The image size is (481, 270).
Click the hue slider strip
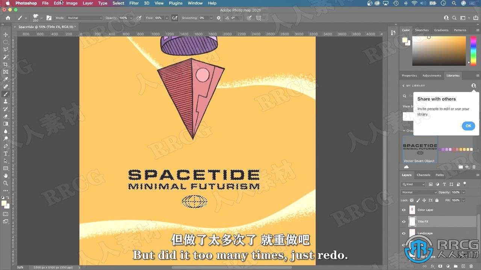473,51
